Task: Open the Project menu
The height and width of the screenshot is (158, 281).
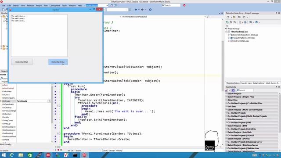Action: pos(39,6)
